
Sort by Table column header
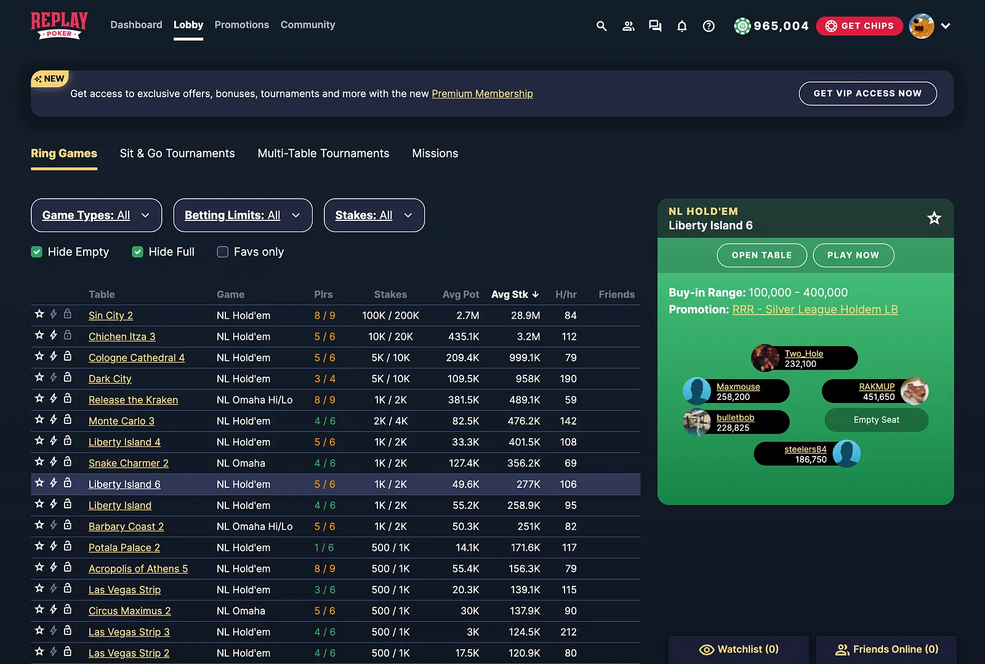click(x=102, y=294)
